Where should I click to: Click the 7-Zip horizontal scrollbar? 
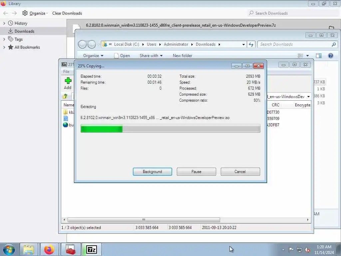(x=144, y=220)
